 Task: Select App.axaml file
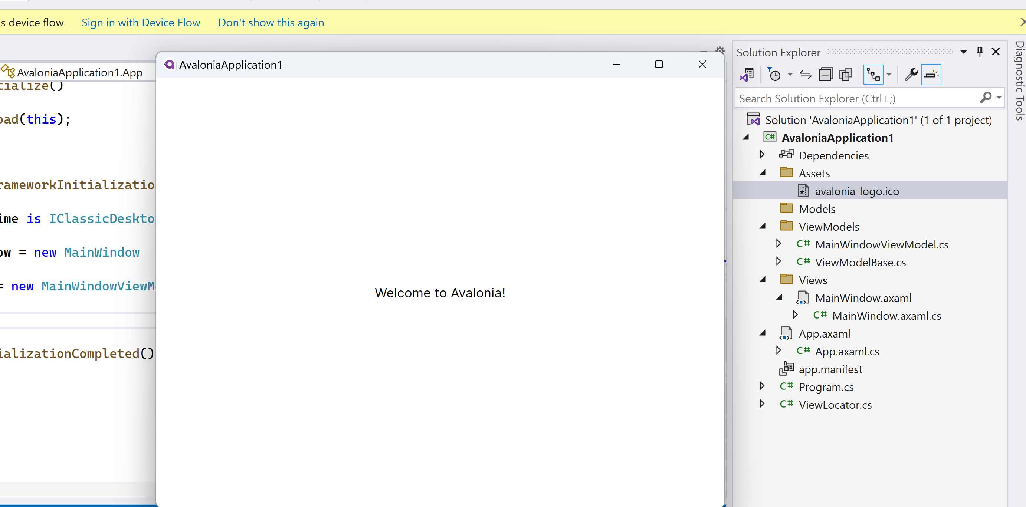(825, 333)
